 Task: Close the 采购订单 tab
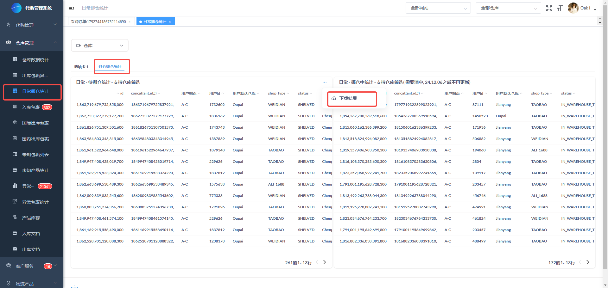(x=130, y=22)
